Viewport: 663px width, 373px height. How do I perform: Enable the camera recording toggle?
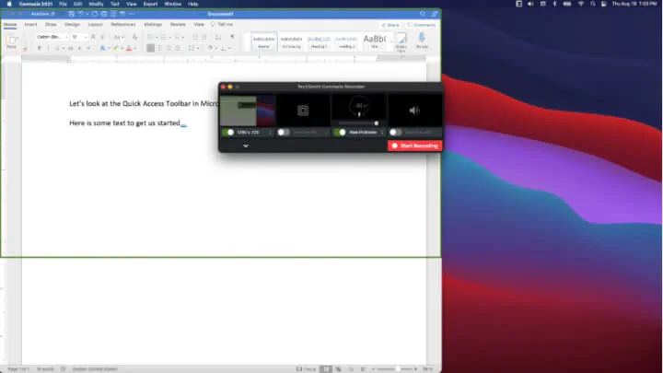(x=284, y=132)
